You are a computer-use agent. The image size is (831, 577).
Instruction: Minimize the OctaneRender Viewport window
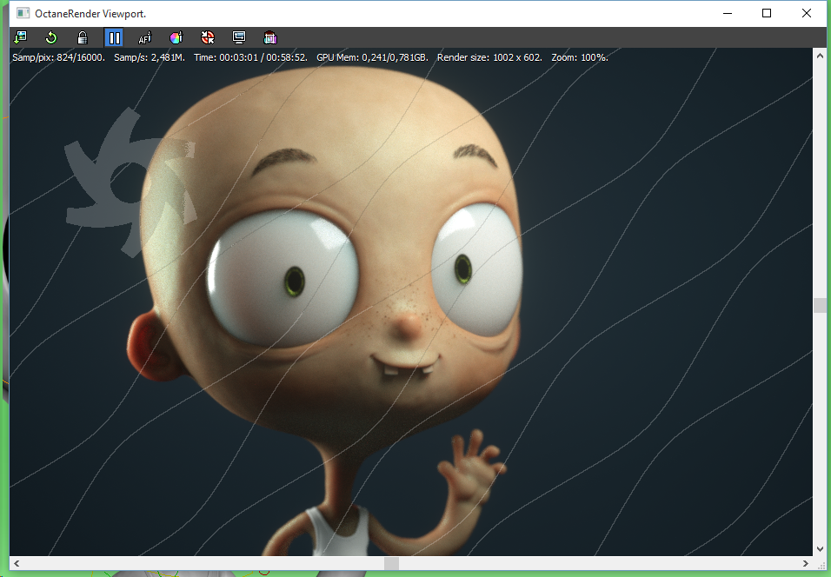(728, 13)
